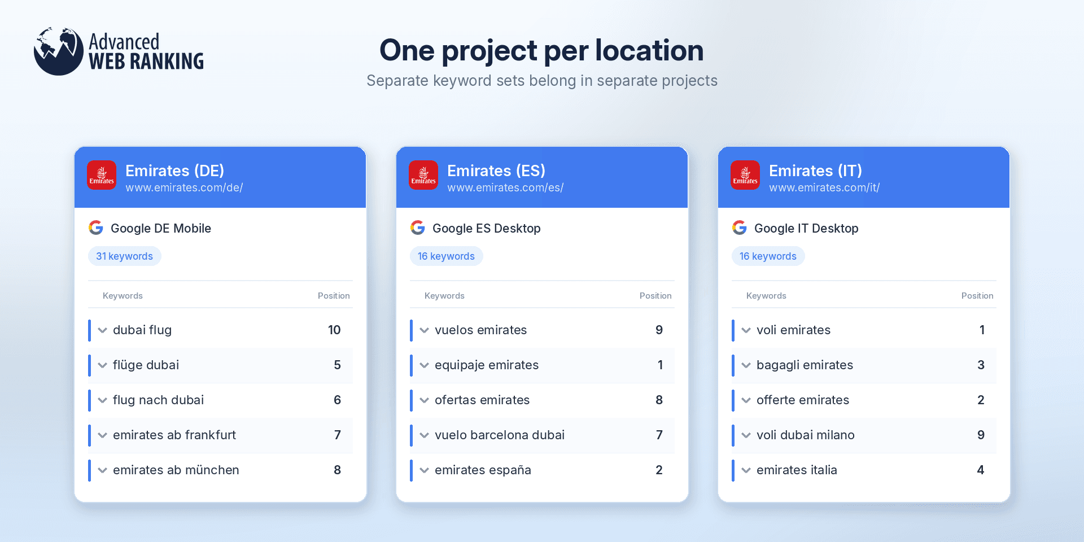Click position 8 for 'emirates ab münchen'
This screenshot has height=542, width=1084.
point(337,470)
